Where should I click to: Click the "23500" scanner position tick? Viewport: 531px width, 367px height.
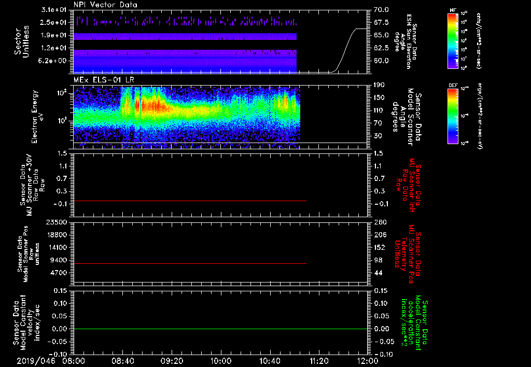click(56, 222)
